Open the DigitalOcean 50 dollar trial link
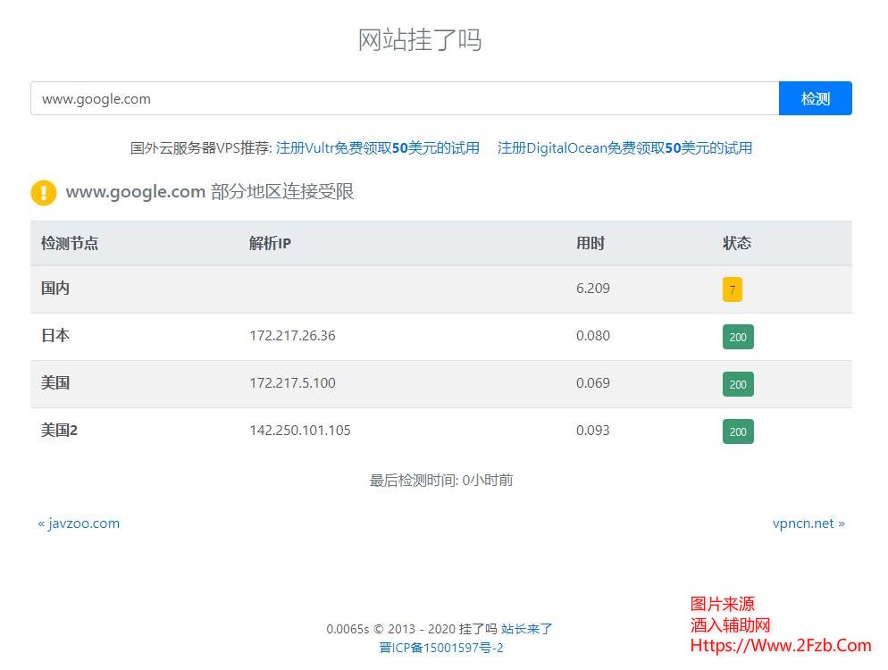 click(x=624, y=147)
